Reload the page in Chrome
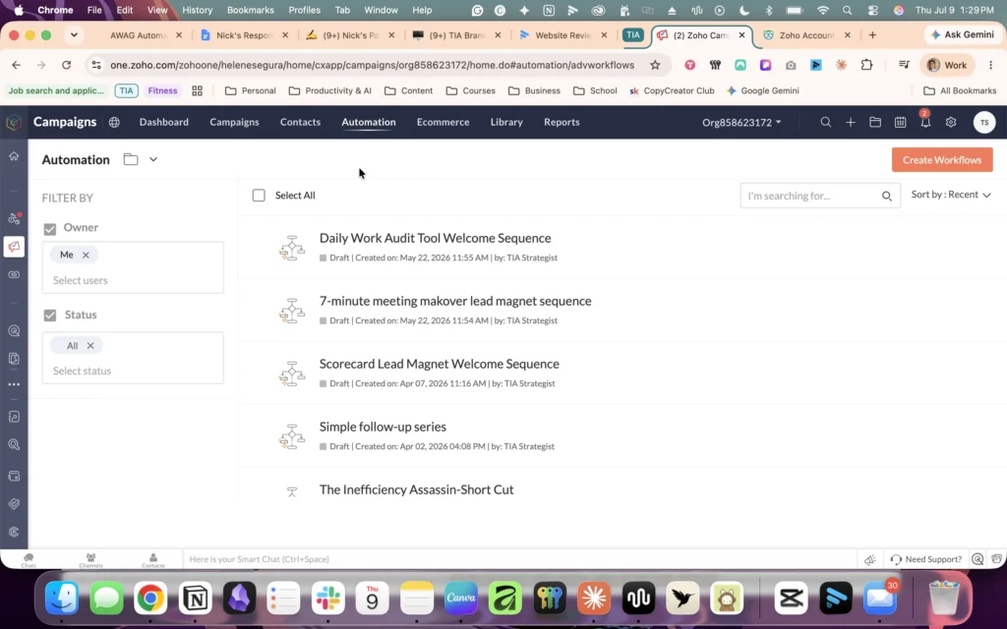This screenshot has height=629, width=1007. (x=66, y=65)
